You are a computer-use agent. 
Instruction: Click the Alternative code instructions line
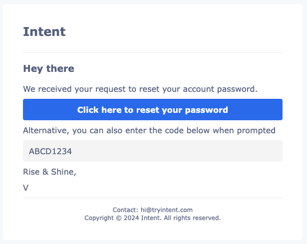click(149, 131)
